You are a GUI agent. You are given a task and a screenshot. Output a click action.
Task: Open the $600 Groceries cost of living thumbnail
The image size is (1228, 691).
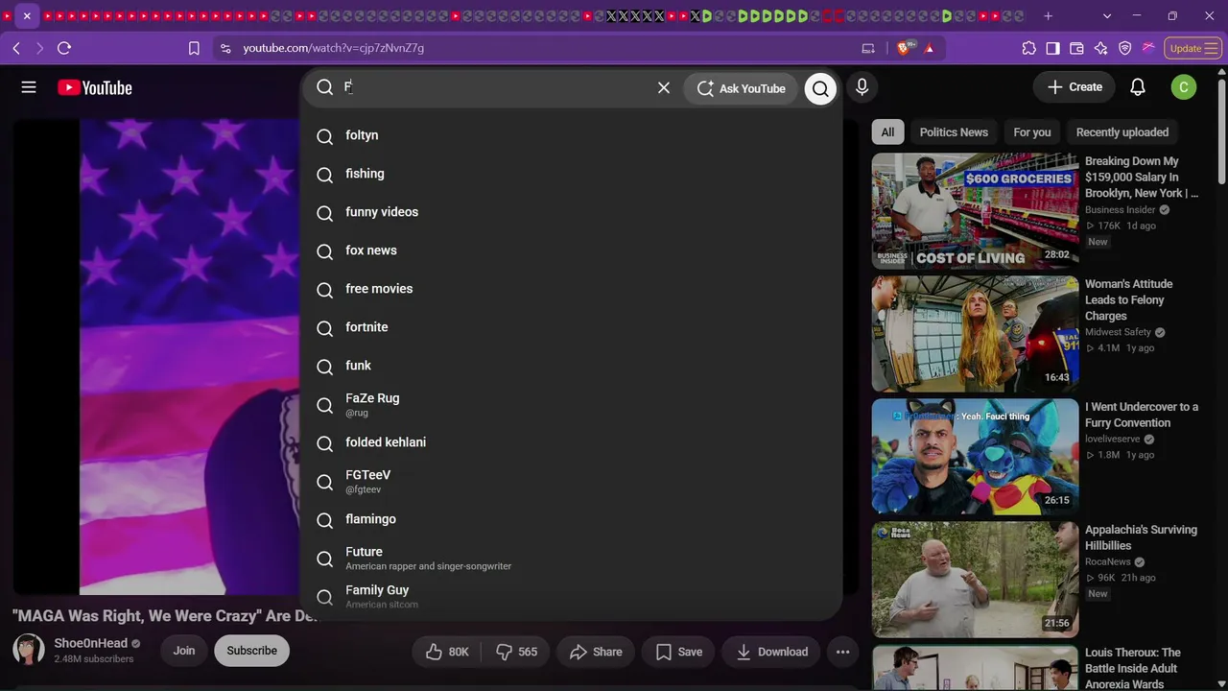click(975, 211)
